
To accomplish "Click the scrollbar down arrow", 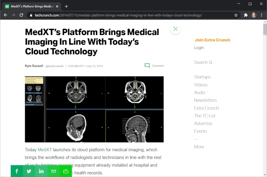I will point(265,175).
